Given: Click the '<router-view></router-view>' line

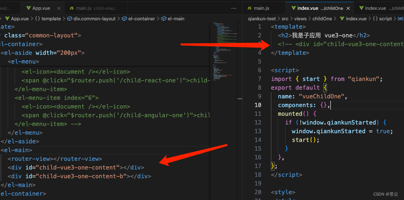Looking at the screenshot, I should point(55,159).
